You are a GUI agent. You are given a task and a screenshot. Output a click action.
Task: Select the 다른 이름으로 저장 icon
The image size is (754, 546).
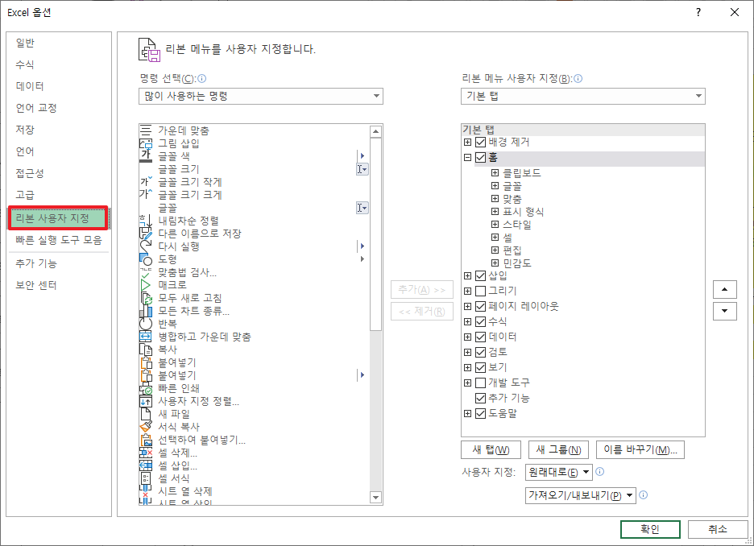tap(146, 234)
